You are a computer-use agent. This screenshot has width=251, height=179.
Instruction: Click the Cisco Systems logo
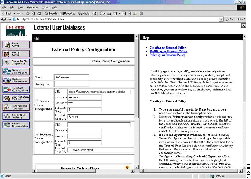coord(16,30)
